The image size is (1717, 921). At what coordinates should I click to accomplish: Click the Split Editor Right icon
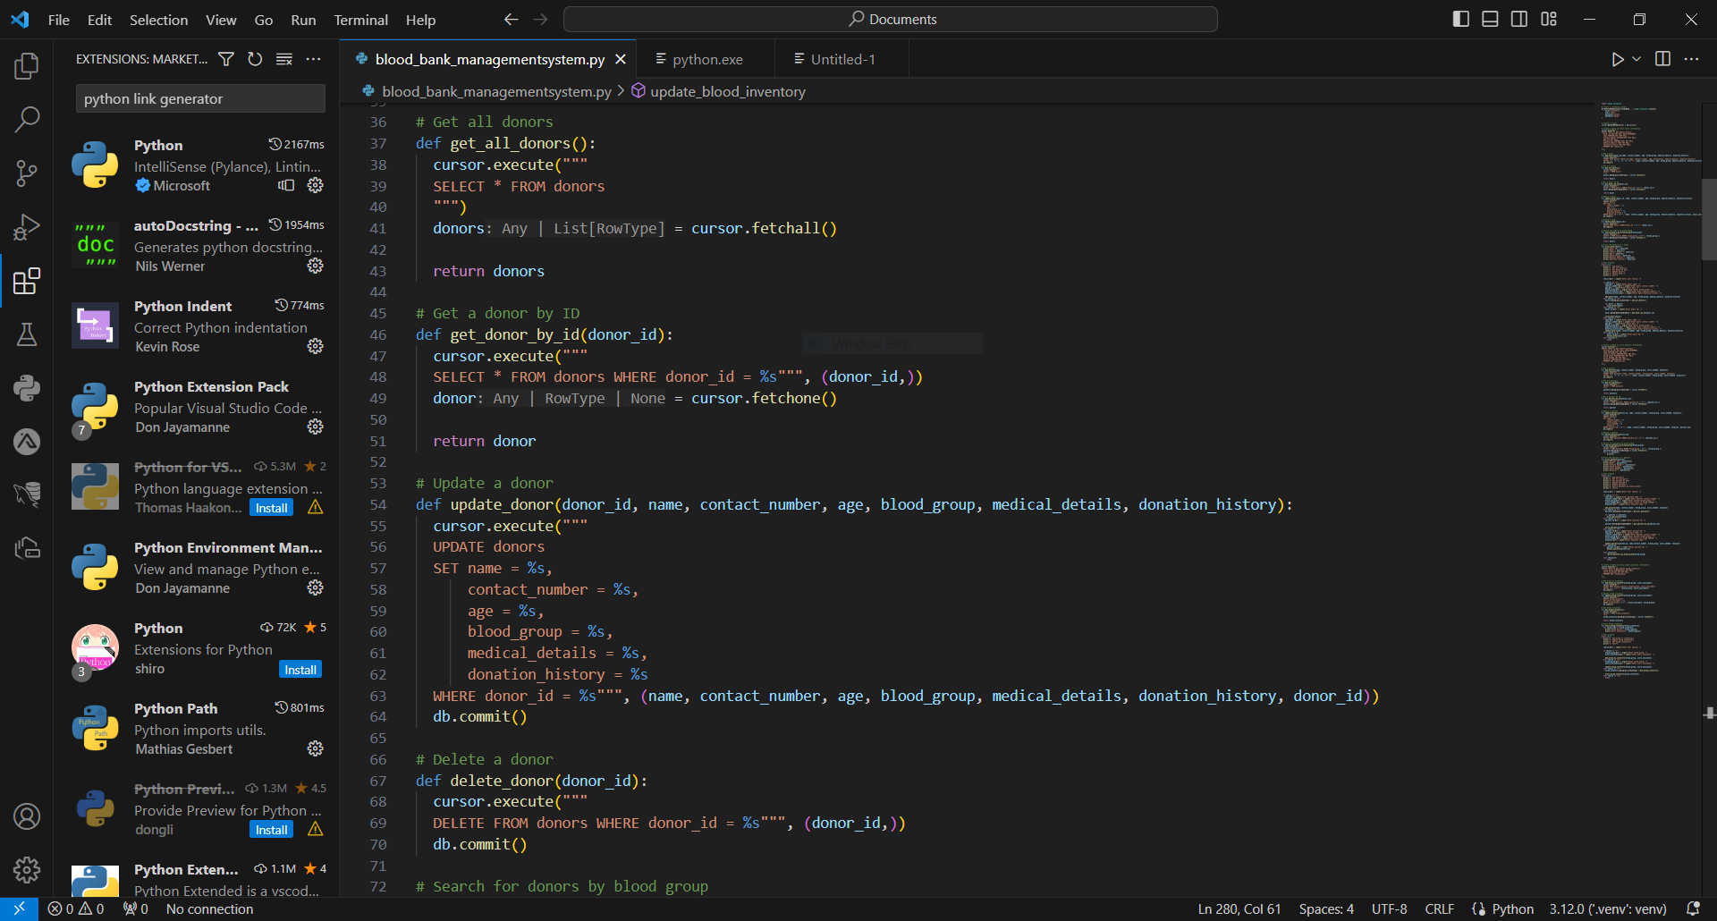coord(1662,59)
